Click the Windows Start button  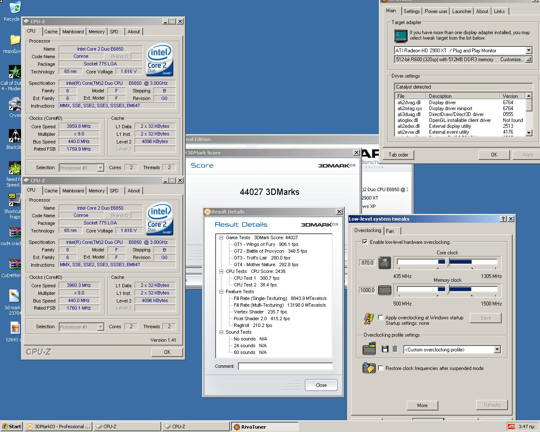[x=12, y=427]
